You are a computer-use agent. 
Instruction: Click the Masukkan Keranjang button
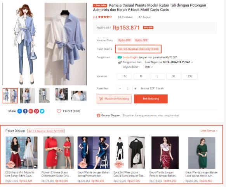tap(114, 99)
